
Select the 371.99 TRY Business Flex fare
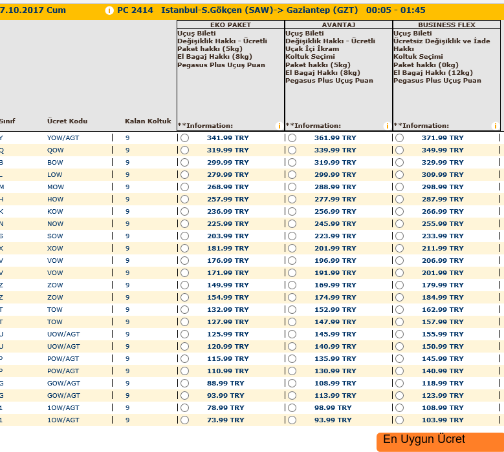[400, 138]
